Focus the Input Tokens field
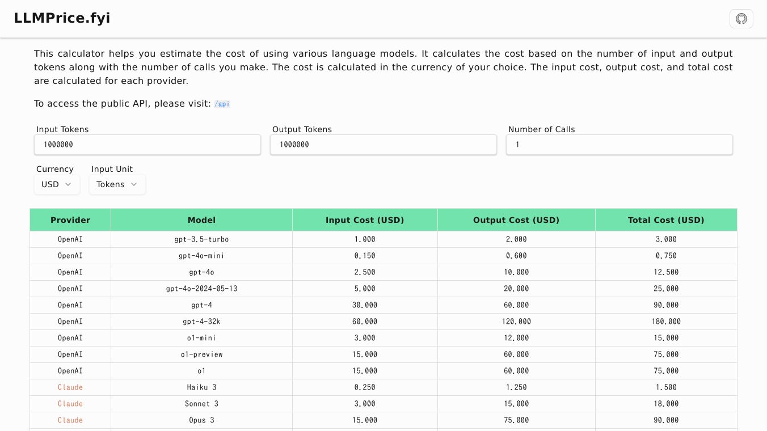The width and height of the screenshot is (767, 431). pos(147,145)
